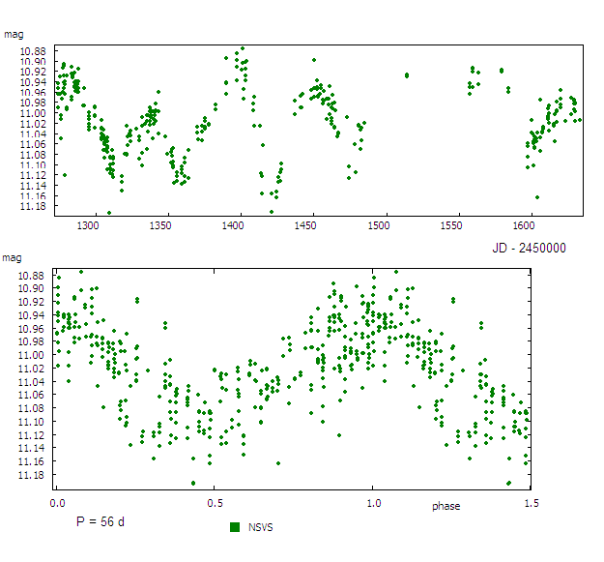Click the 1.0 tick on the phase axis
The width and height of the screenshot is (604, 562).
click(x=373, y=504)
